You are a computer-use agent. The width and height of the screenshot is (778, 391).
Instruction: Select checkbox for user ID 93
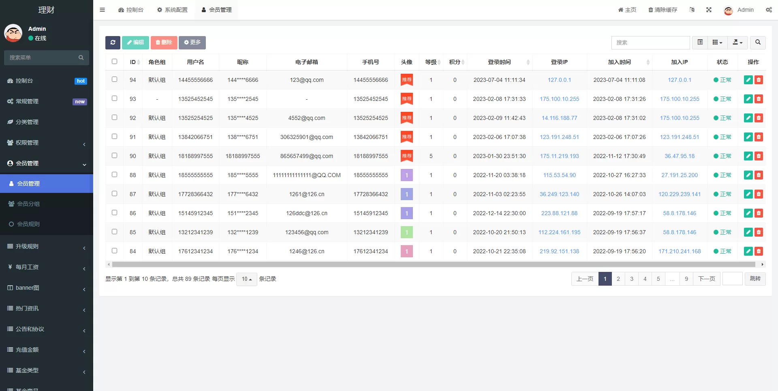point(114,98)
